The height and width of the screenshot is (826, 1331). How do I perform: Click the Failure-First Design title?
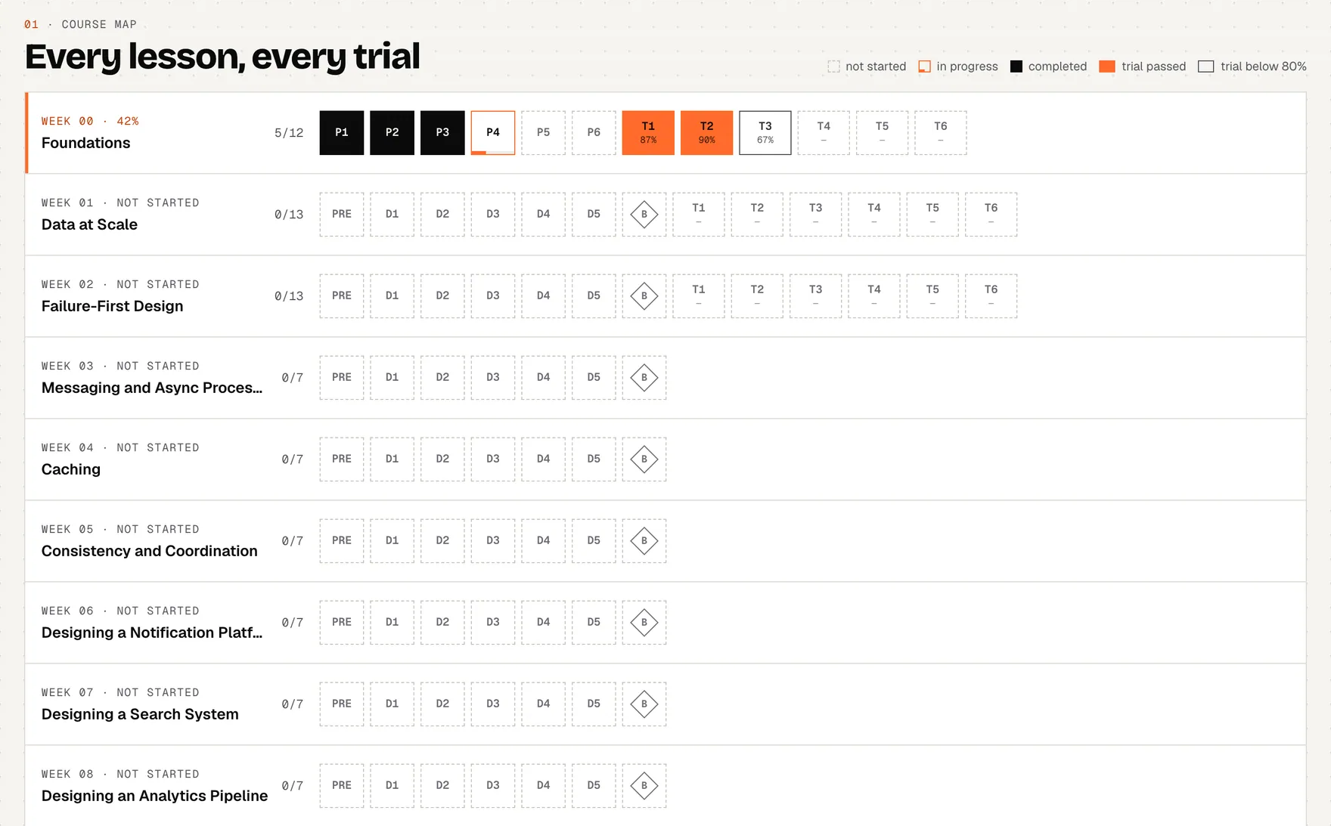point(112,307)
